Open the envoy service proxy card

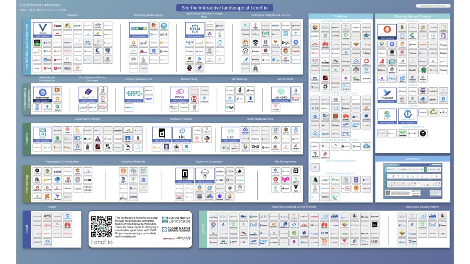(179, 95)
